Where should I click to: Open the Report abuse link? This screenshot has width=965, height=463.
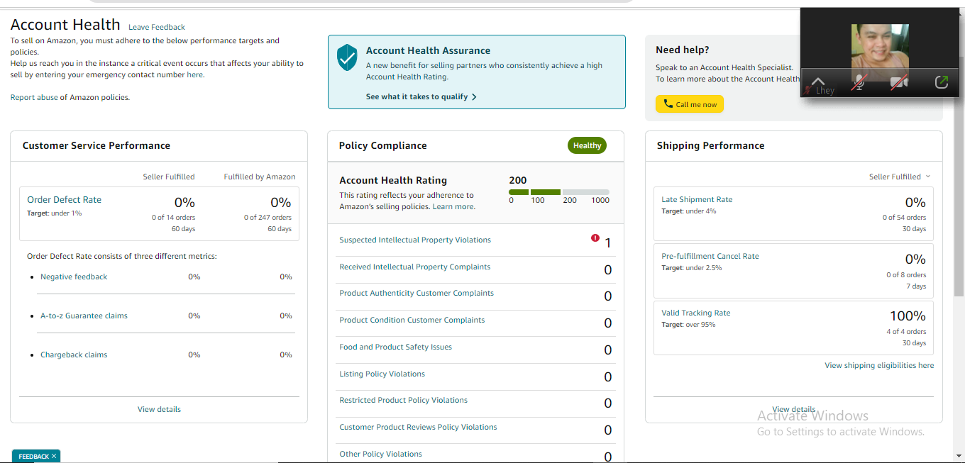pos(34,97)
